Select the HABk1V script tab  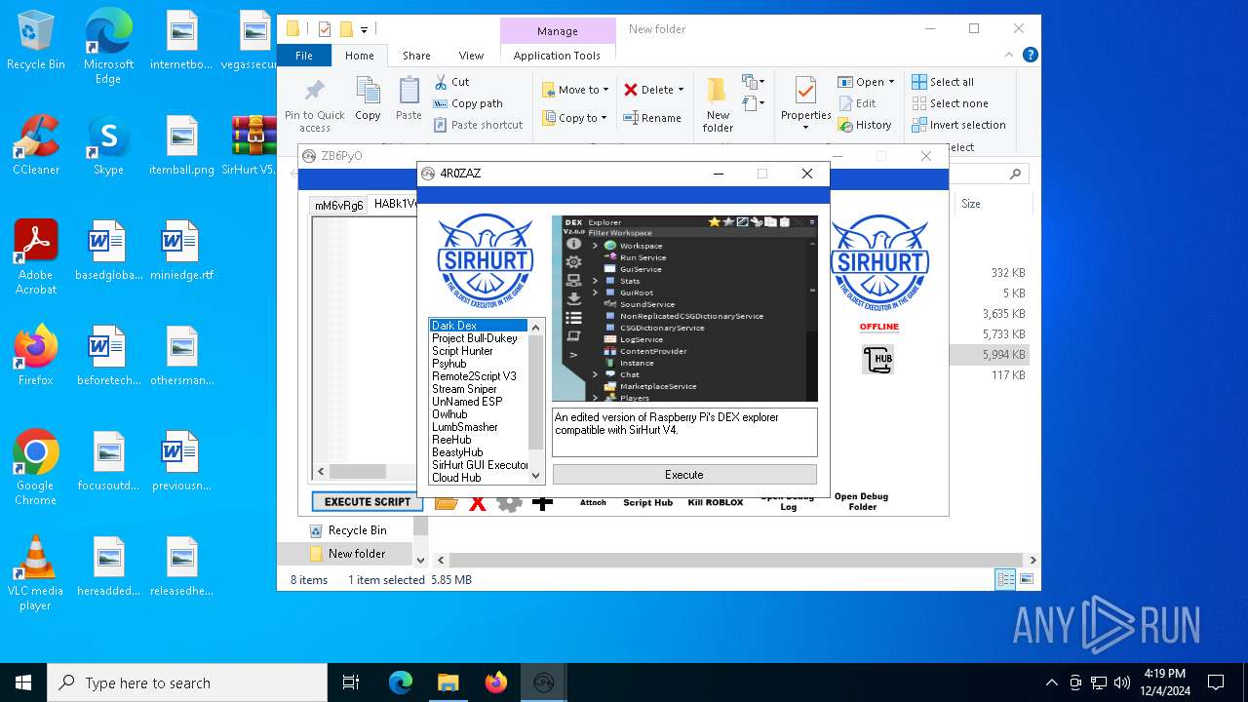(x=394, y=204)
